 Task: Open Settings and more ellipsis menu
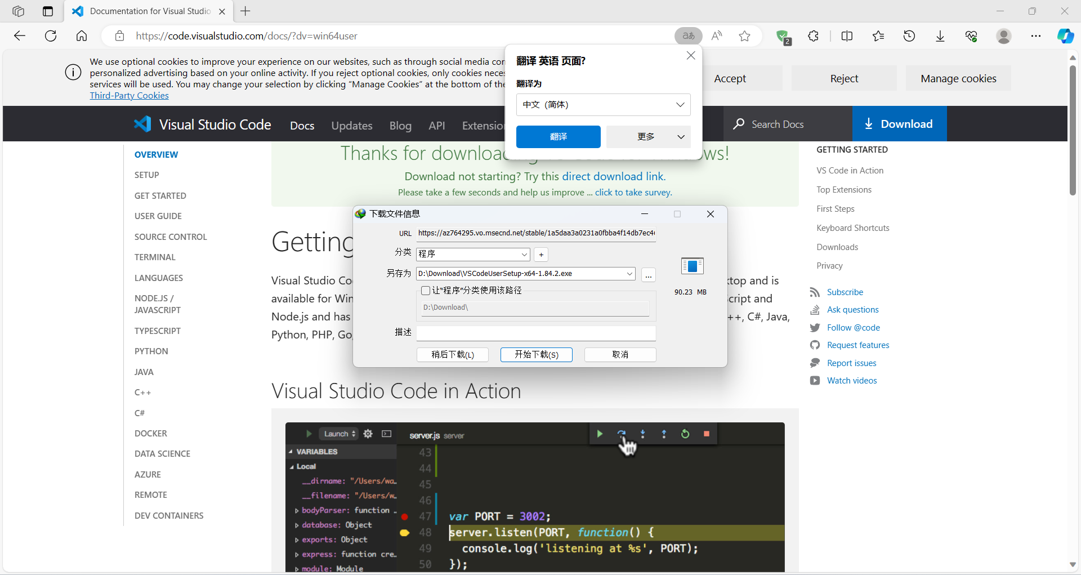(x=1036, y=36)
